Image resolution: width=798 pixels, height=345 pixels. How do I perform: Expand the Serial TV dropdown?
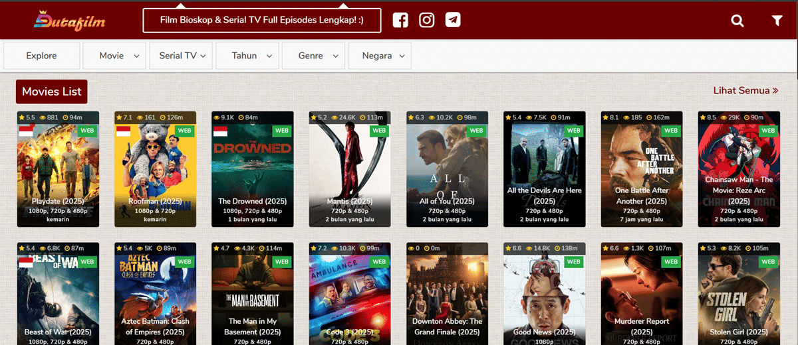click(x=181, y=56)
